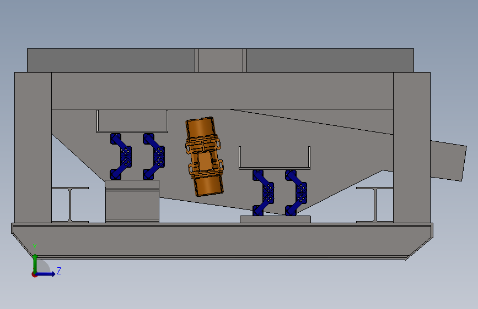This screenshot has width=478, height=309.
Task: Select the upper-left U-channel bracket
Action: coord(132,122)
